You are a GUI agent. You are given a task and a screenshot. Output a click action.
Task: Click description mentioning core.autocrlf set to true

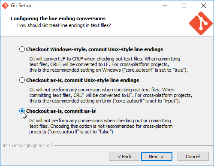point(109,64)
